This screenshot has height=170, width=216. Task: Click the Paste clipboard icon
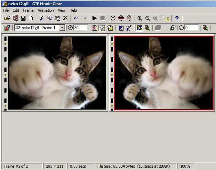[x=57, y=18]
